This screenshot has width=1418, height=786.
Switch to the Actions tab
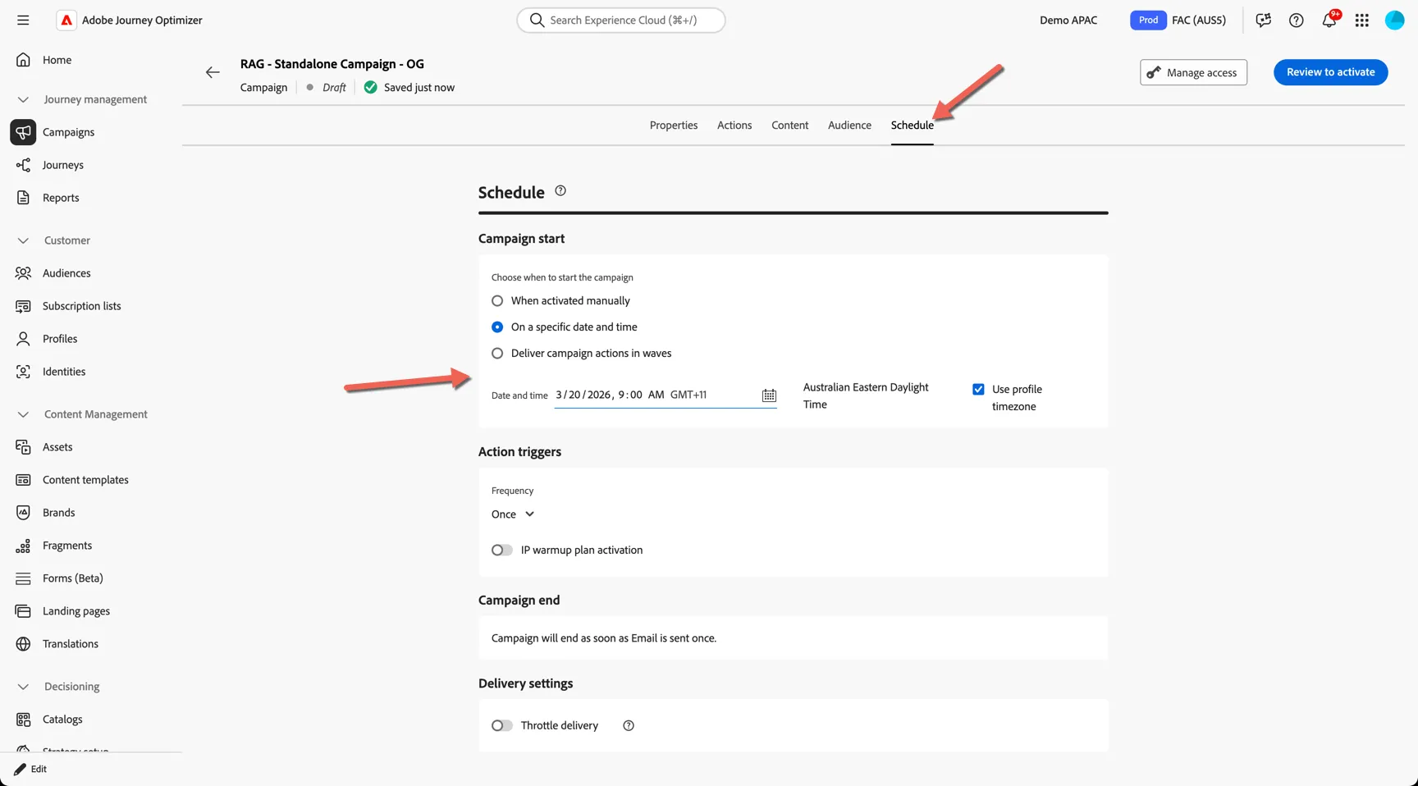(734, 126)
